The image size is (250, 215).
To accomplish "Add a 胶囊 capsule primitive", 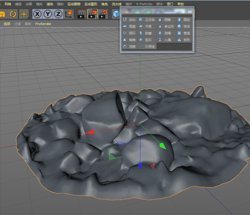I will pos(147,33).
